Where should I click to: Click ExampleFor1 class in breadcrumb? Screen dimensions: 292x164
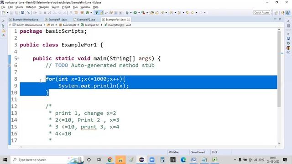click(x=90, y=25)
